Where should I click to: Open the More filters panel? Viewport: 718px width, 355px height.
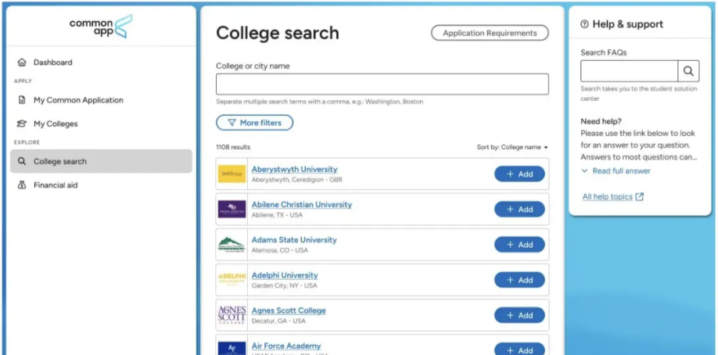coord(255,123)
